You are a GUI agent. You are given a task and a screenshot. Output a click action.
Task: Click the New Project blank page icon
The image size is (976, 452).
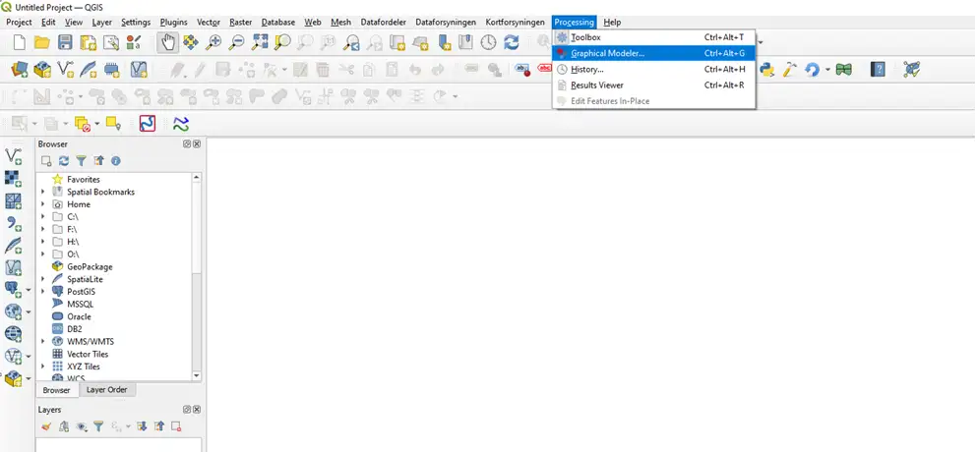tap(18, 42)
